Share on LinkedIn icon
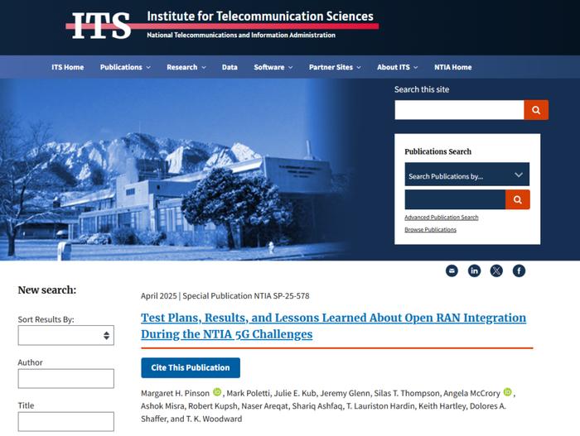580x436 pixels. click(474, 271)
